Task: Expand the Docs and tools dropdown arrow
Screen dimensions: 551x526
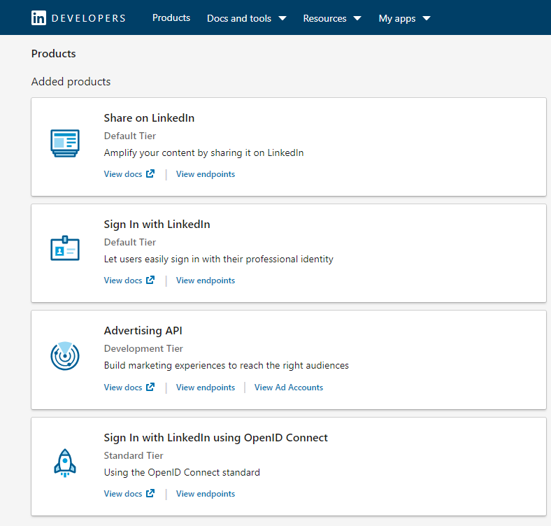Action: 282,18
